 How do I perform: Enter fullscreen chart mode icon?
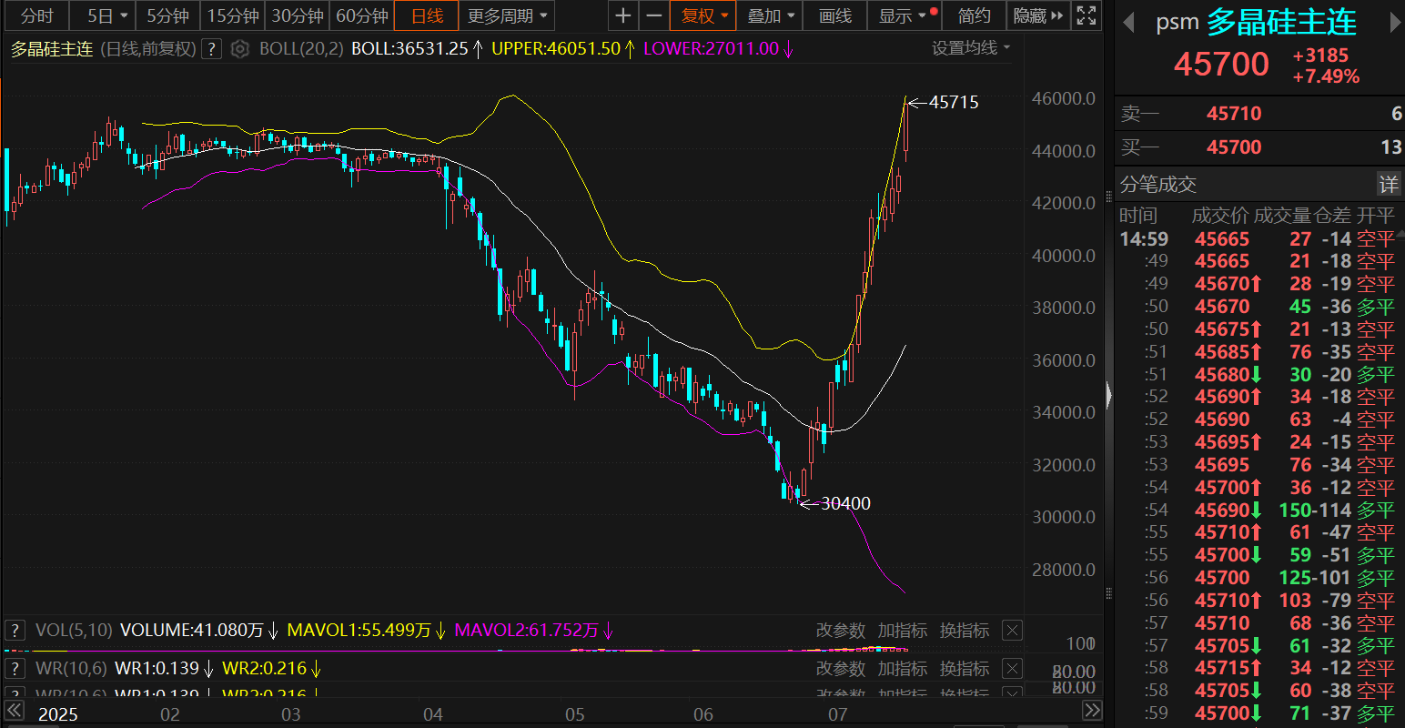pyautogui.click(x=1087, y=15)
